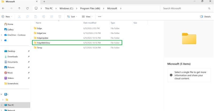Click This PC in the address bar
Image resolution: width=214 pixels, height=111 pixels.
tap(49, 8)
